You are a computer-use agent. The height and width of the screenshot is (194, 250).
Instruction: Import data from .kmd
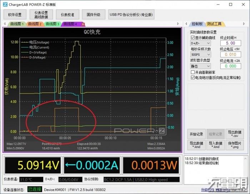point(216,145)
